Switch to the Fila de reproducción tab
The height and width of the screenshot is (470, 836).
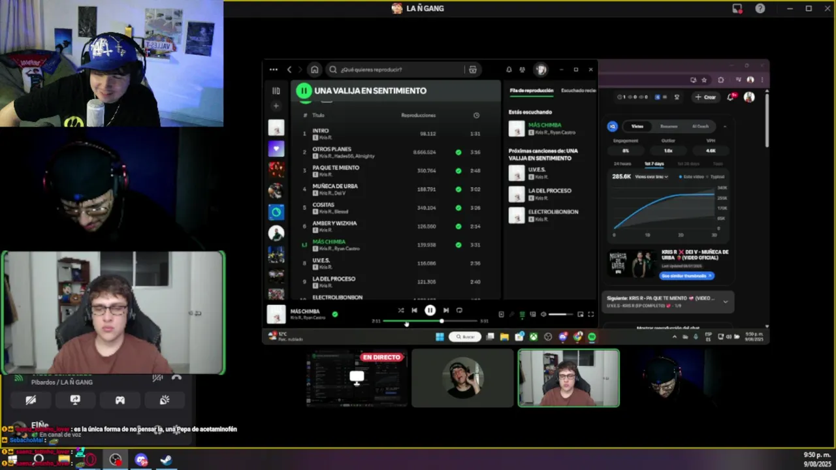point(532,91)
